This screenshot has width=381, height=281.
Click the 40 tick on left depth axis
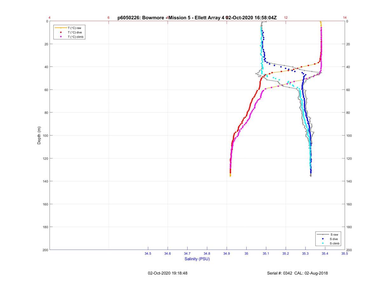pyautogui.click(x=46, y=67)
